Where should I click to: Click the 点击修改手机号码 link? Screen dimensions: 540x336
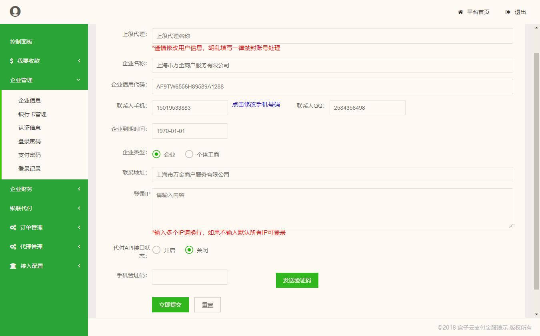point(256,105)
